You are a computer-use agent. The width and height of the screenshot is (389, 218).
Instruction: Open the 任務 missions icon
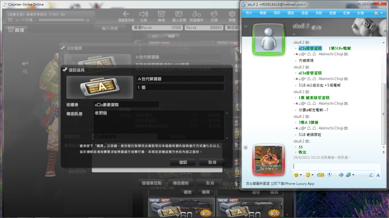tap(214, 17)
